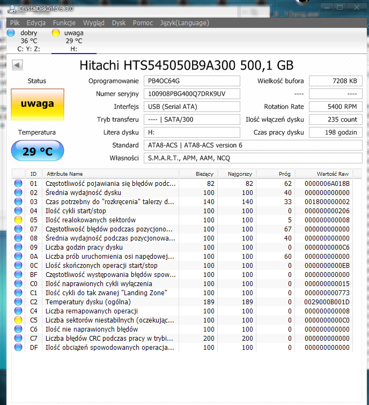Go to previous disk with left arrow button

pos(17,65)
